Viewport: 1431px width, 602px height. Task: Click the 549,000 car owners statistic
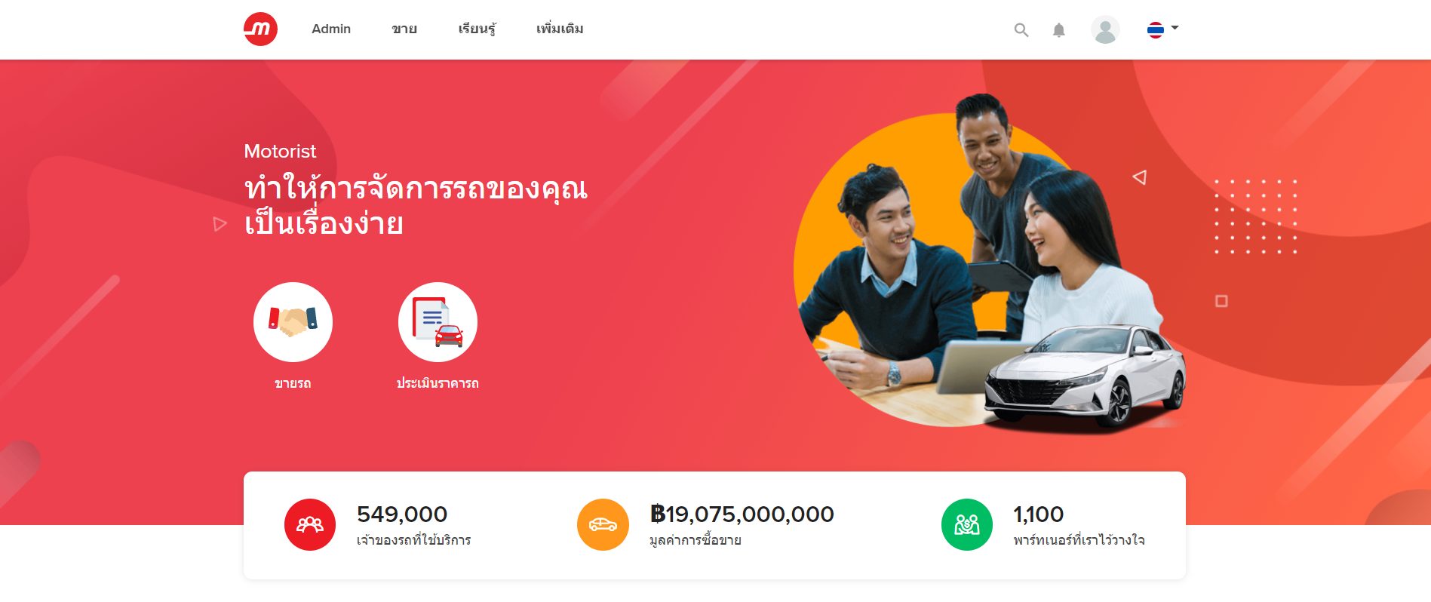pos(402,514)
